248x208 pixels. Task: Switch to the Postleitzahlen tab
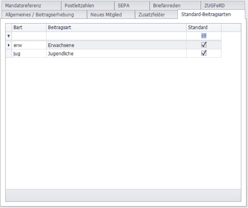pyautogui.click(x=79, y=6)
